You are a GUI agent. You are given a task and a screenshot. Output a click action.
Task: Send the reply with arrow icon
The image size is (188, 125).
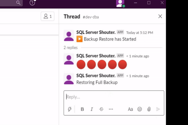[158, 109]
